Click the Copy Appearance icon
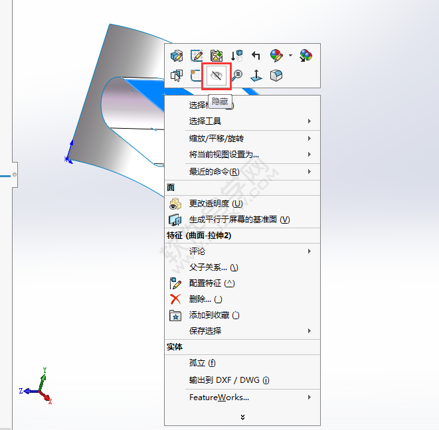Viewport: 439px width, 430px height. [x=306, y=55]
